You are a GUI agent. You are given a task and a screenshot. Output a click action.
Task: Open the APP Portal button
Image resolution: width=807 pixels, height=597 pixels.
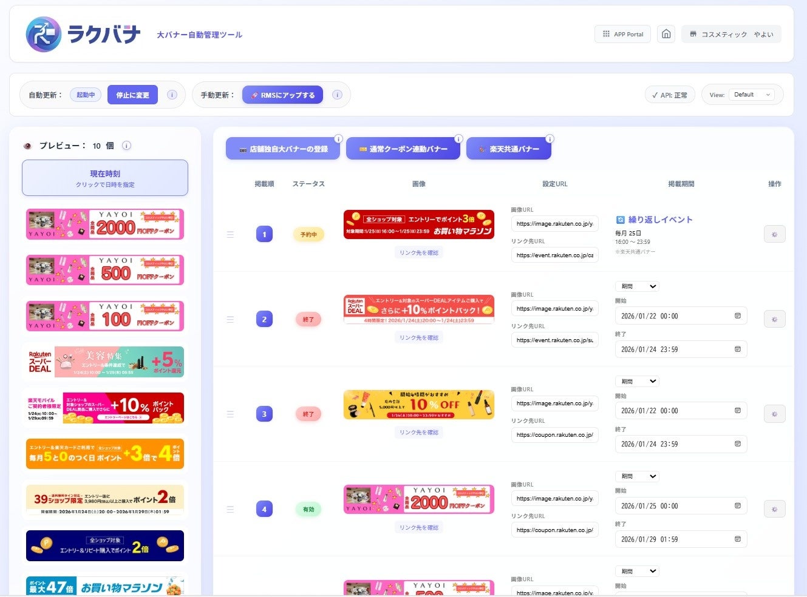coord(622,34)
